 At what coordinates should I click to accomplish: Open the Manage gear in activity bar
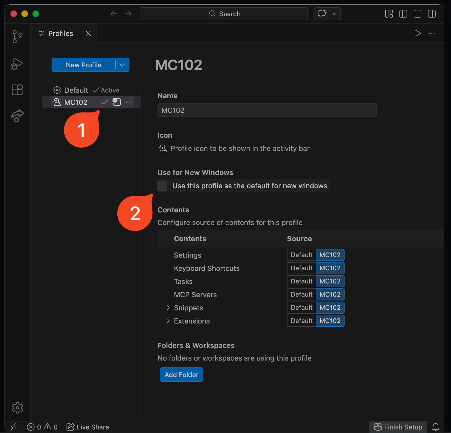click(17, 407)
